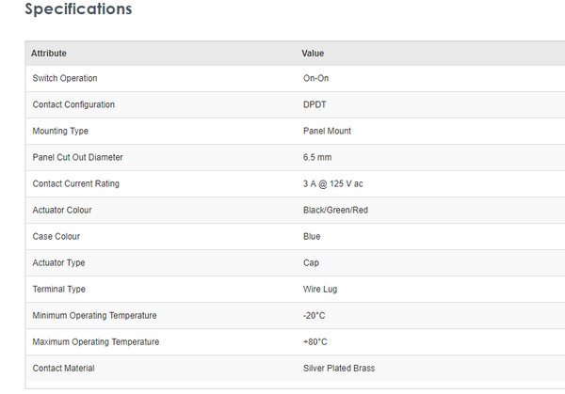Click the On-On value cell
Image resolution: width=565 pixels, height=394 pixels.
tap(315, 78)
